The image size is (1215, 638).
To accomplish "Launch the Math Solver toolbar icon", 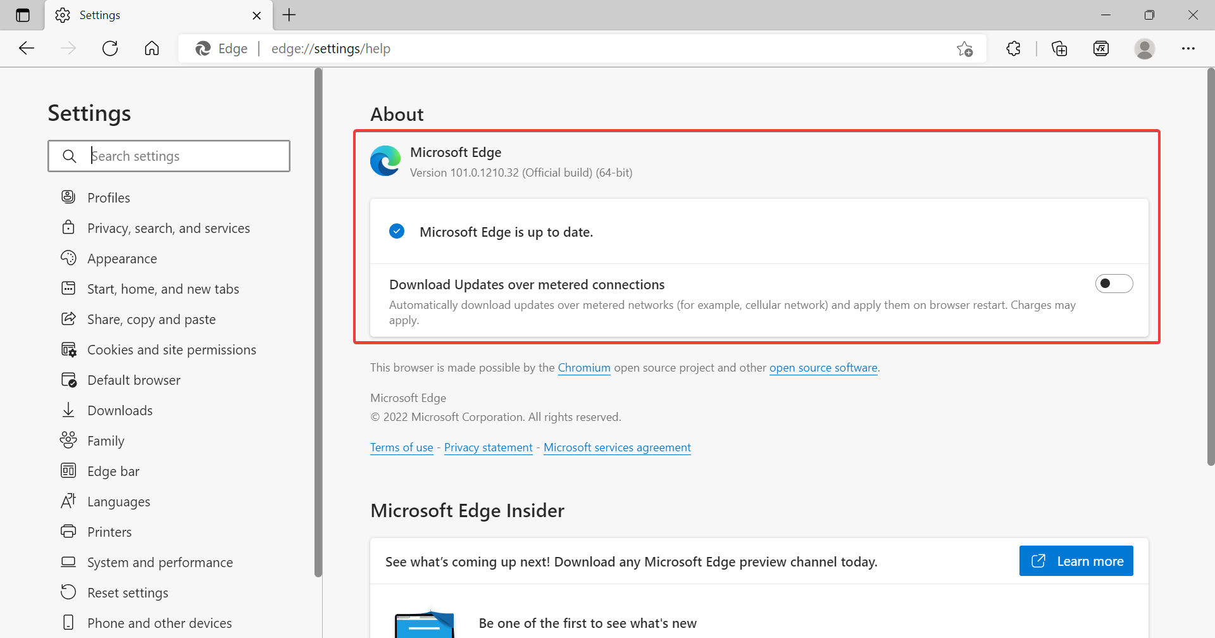I will [x=1101, y=48].
